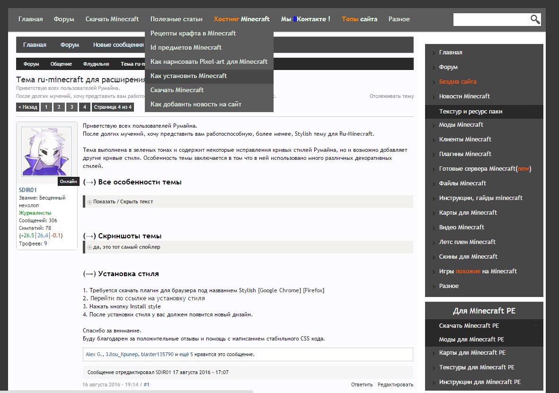The height and width of the screenshot is (393, 559).
Task: Click the trophies count 9 link
Action: click(45, 244)
